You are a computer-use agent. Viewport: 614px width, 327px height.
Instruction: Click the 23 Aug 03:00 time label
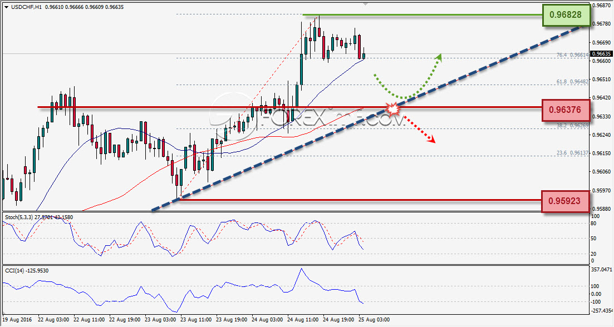tap(160, 320)
